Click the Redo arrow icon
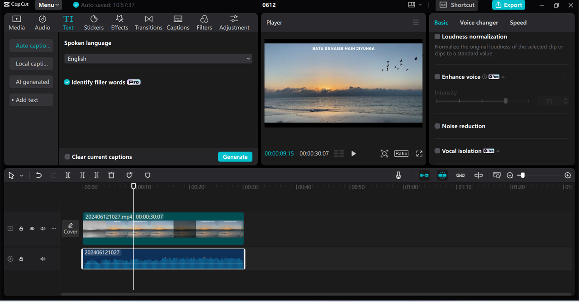The image size is (579, 302). (53, 175)
